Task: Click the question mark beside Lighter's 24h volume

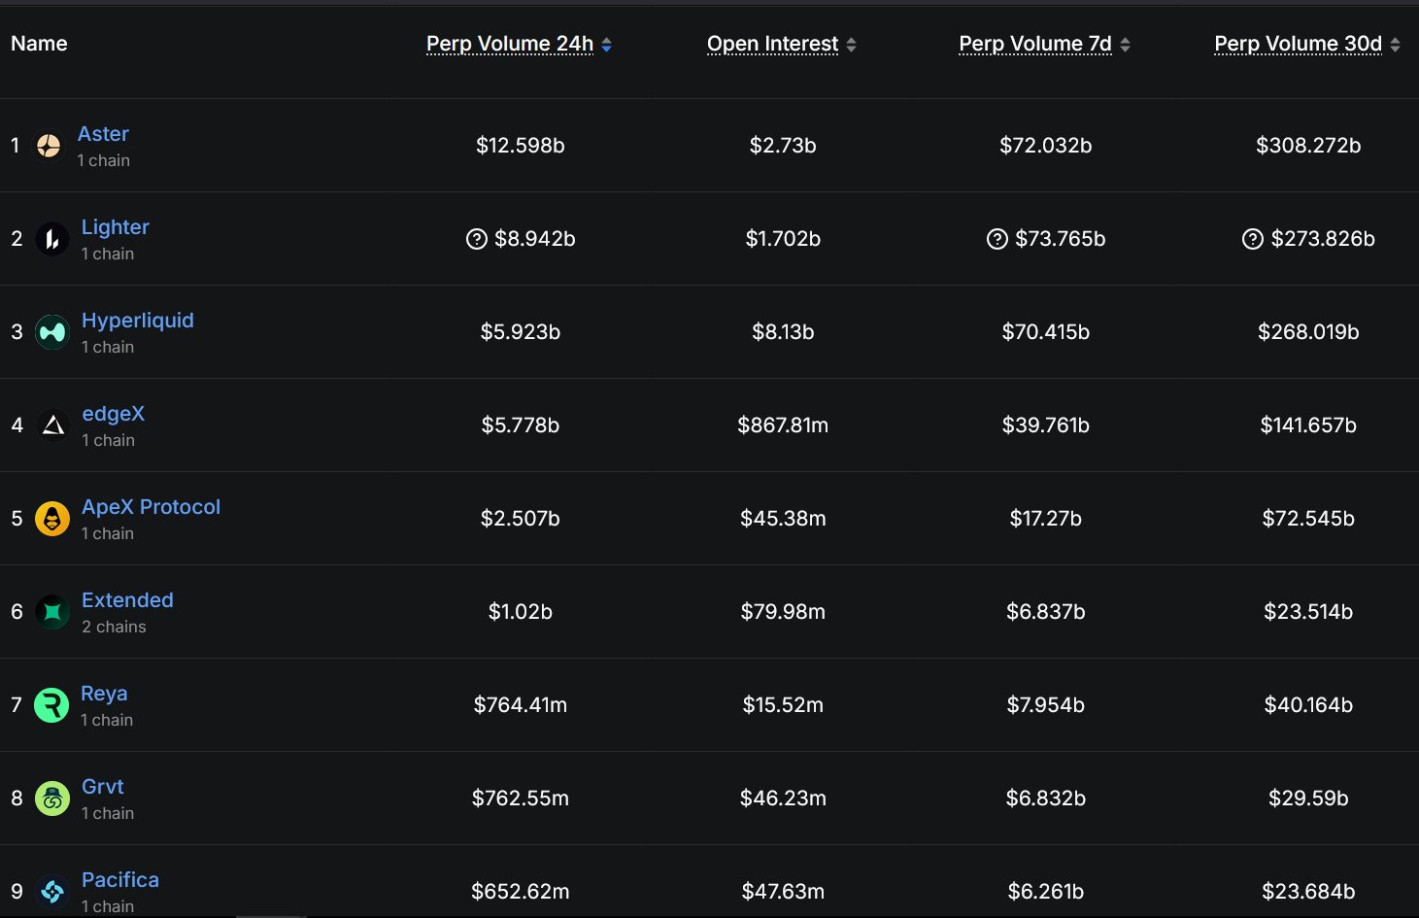Action: point(477,239)
